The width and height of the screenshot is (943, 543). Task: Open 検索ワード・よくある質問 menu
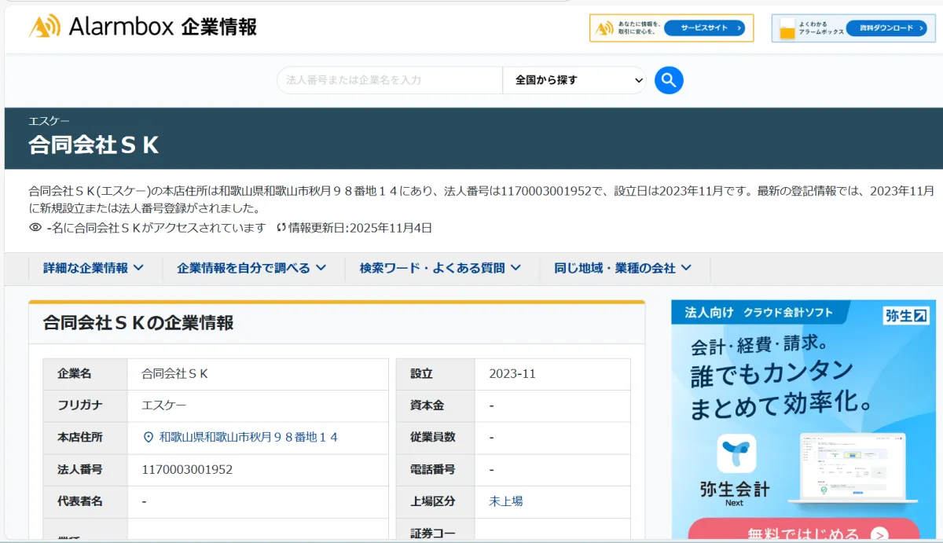(x=440, y=268)
